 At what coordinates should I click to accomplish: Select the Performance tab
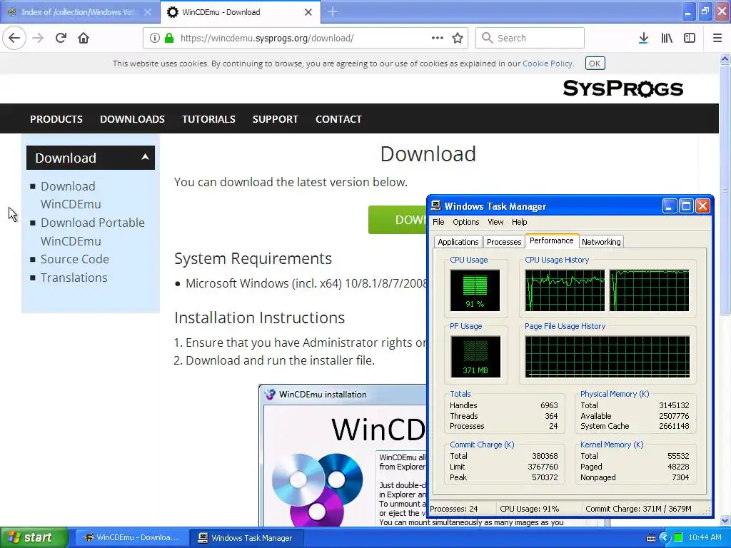[x=552, y=240]
